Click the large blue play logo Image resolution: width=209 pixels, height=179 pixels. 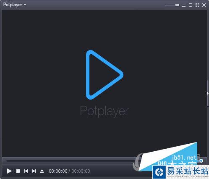[104, 75]
